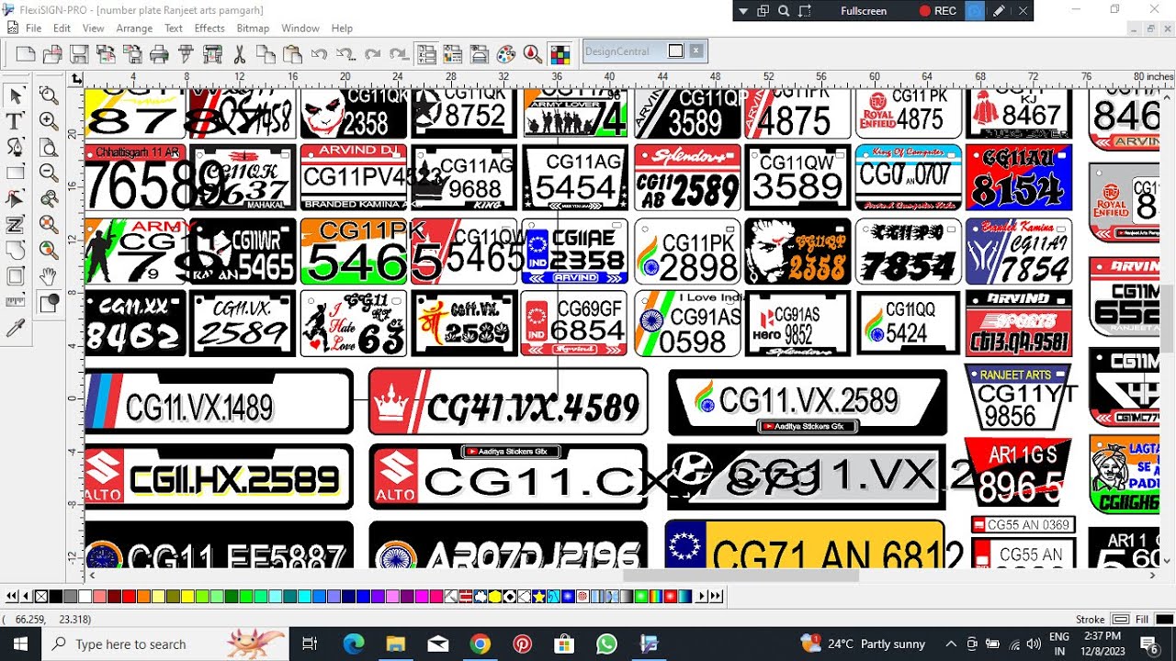
Task: Select the Eyedropper tool
Action: click(x=16, y=328)
